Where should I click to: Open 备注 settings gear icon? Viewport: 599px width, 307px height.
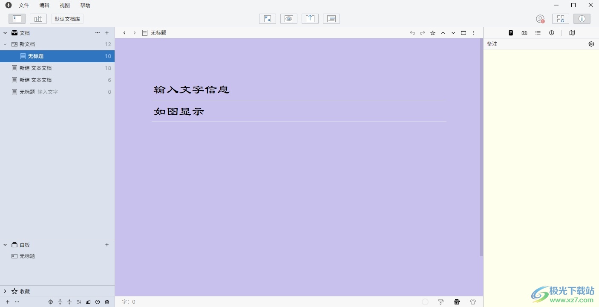(x=591, y=44)
